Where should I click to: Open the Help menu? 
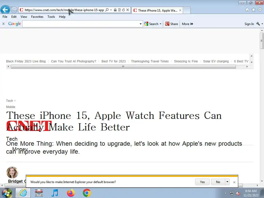[x=62, y=17]
